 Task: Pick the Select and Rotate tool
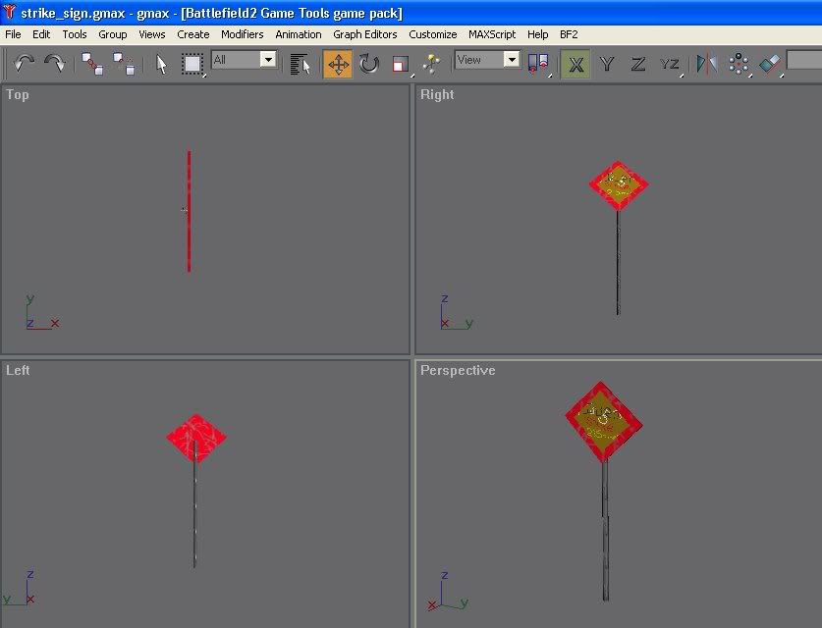pos(369,65)
